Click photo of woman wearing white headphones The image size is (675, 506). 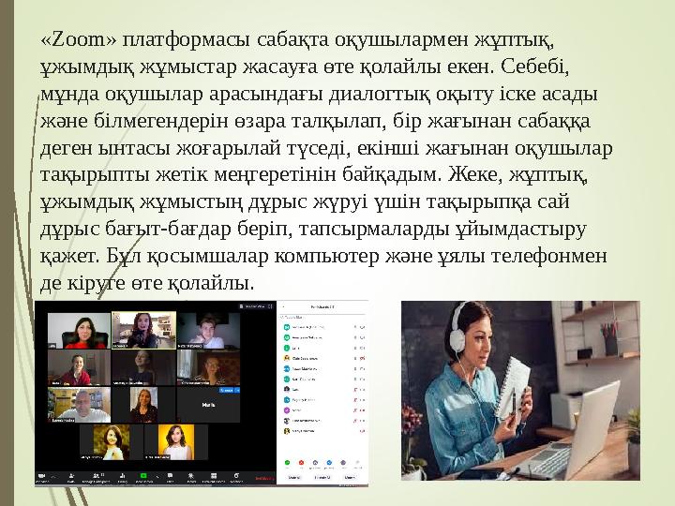click(x=520, y=390)
